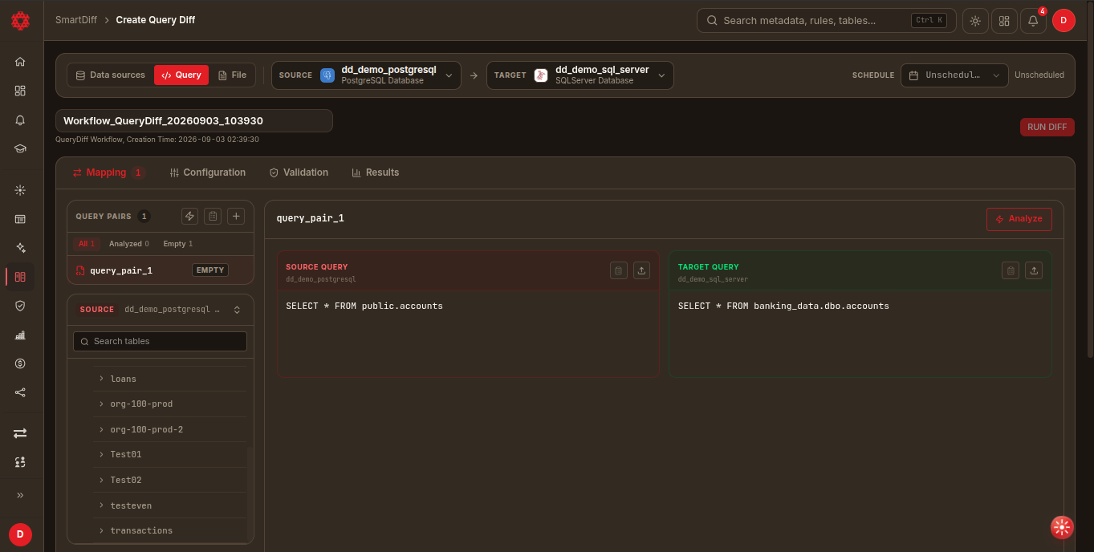
Task: Click the EMPTY status badge on query_pair_1
Action: [210, 270]
